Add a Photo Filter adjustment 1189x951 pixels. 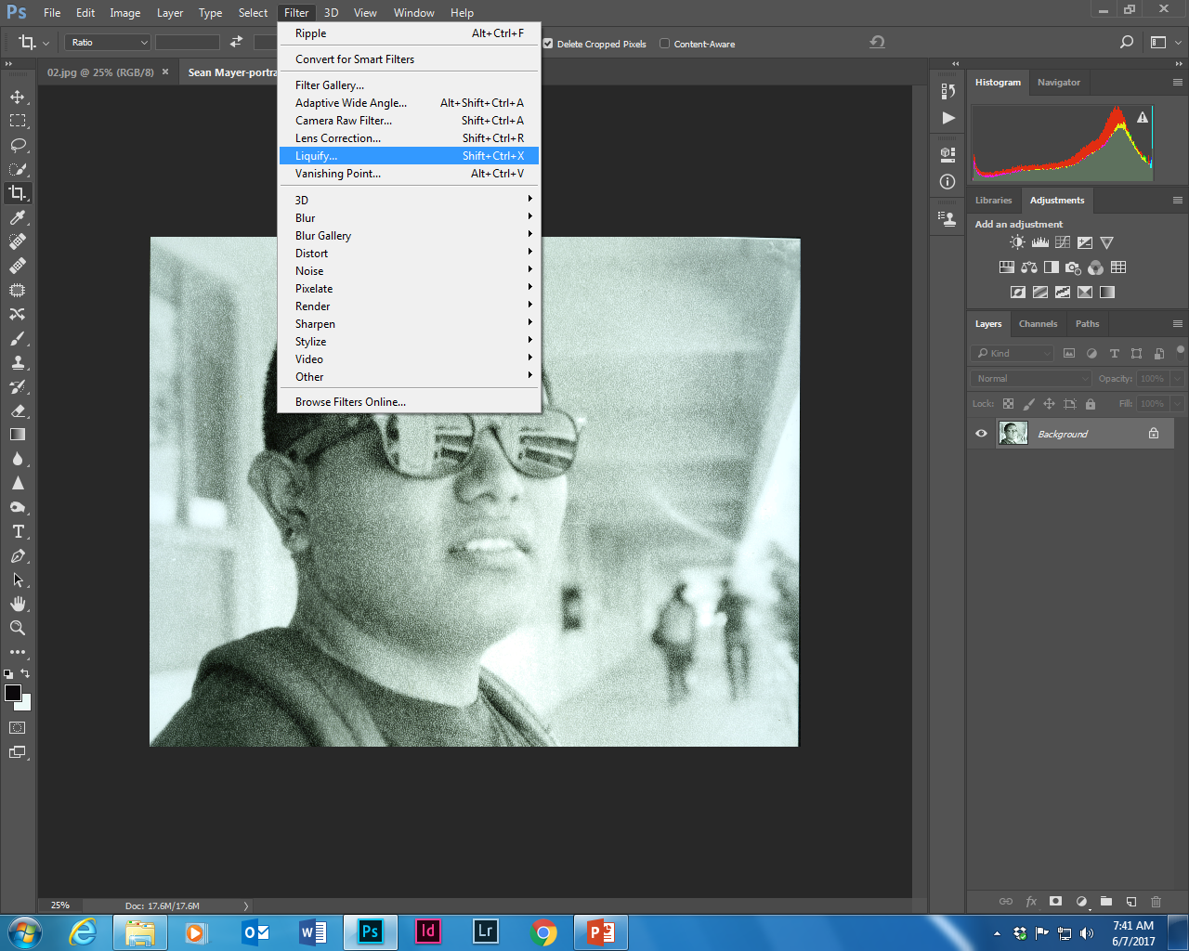pos(1074,267)
